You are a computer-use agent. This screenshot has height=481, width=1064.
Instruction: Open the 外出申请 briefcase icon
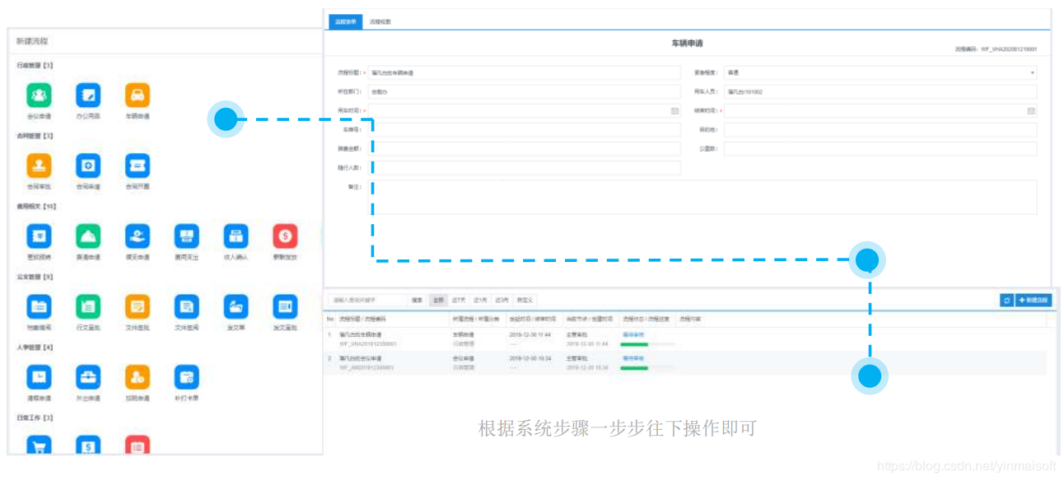(x=88, y=377)
